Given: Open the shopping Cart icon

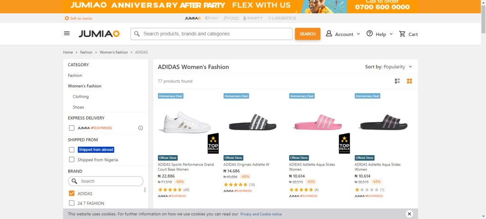Looking at the screenshot, I should click(402, 34).
